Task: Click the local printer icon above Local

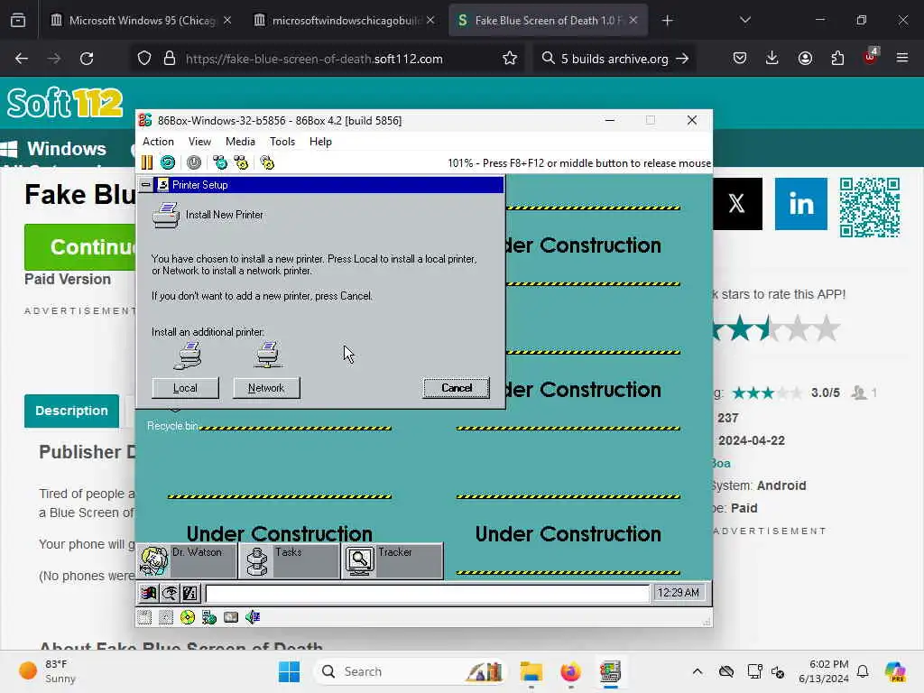Action: pos(188,355)
